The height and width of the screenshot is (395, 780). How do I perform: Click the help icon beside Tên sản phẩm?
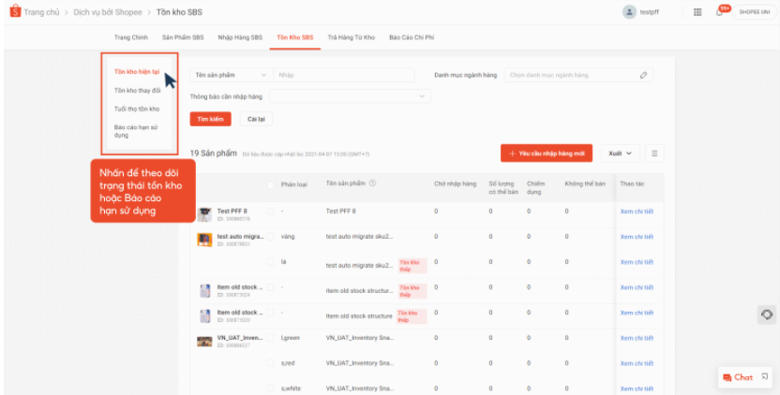pos(373,183)
